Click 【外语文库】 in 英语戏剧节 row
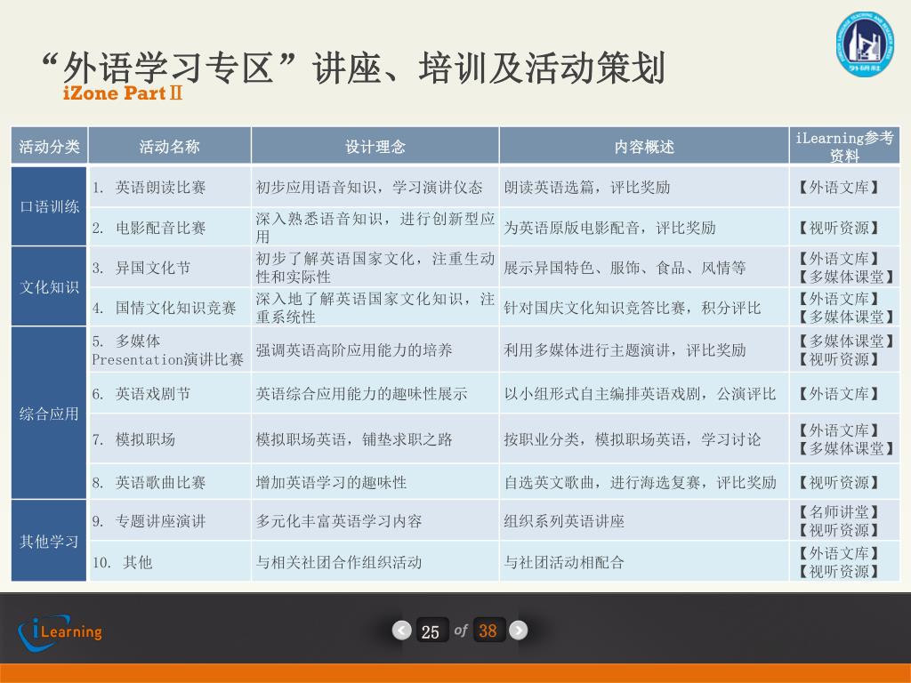 click(x=838, y=394)
